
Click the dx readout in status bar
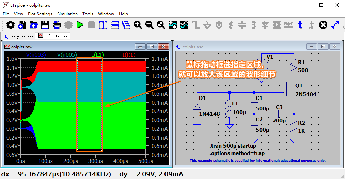[x=56, y=174]
